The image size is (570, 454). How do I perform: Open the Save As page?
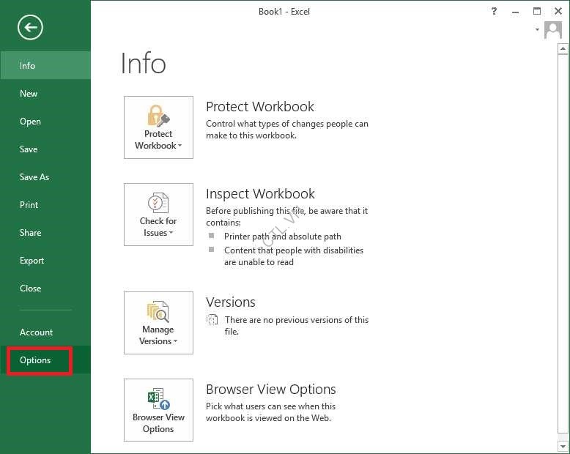45,177
